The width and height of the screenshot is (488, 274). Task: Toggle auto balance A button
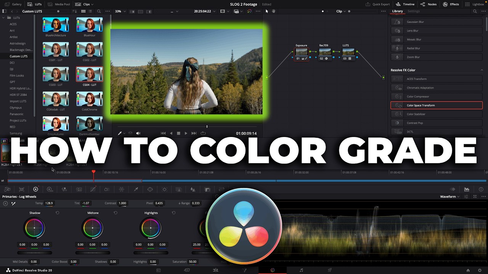(x=5, y=203)
